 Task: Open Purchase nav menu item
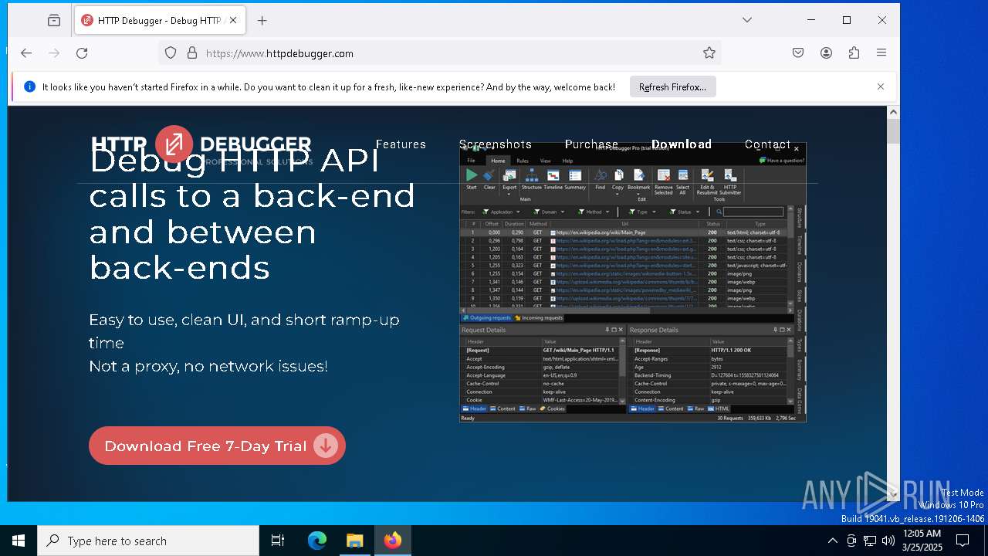coord(591,144)
